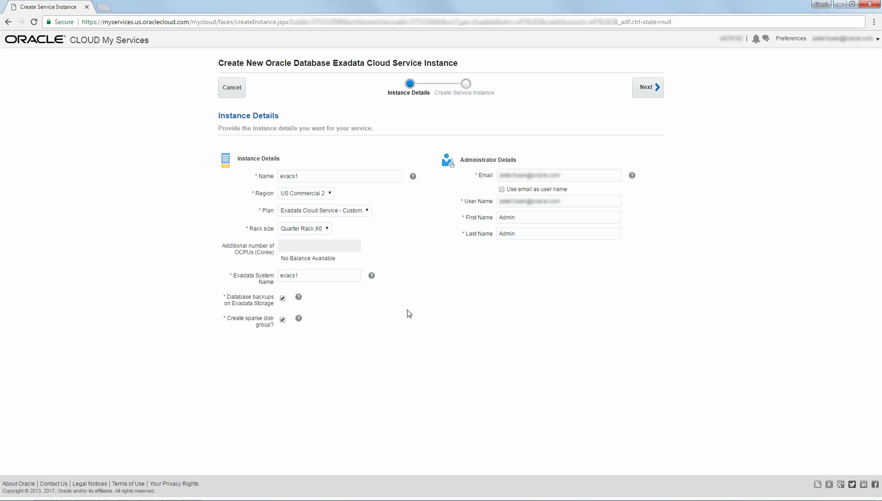
Task: Click the Cancel button
Action: [232, 88]
